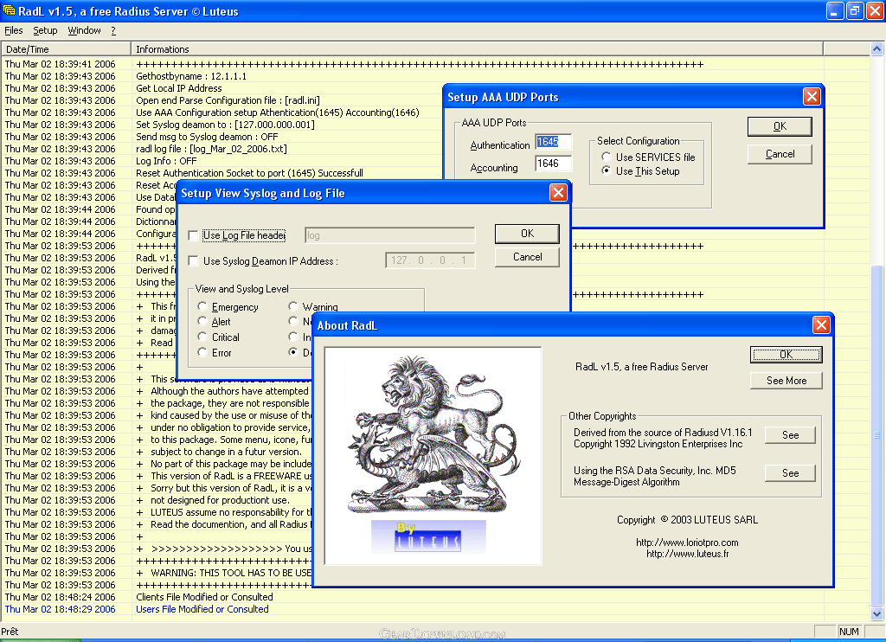The height and width of the screenshot is (642, 886).
Task: Check the Use Log File header checkbox
Action: coord(193,235)
